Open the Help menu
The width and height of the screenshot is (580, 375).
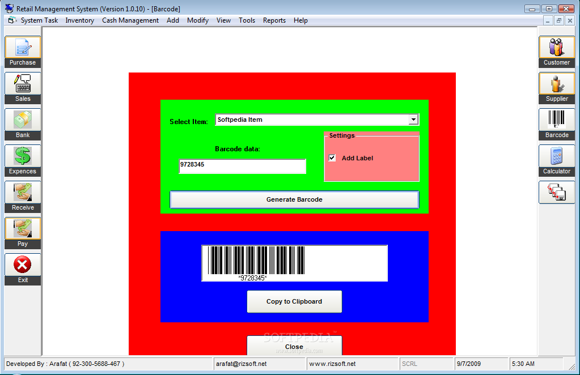300,20
